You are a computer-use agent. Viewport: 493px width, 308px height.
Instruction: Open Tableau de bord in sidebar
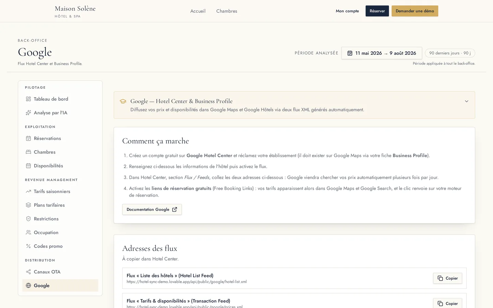(x=60, y=99)
